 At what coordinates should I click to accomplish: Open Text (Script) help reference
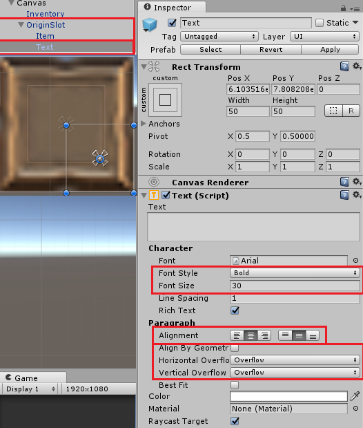coord(344,195)
